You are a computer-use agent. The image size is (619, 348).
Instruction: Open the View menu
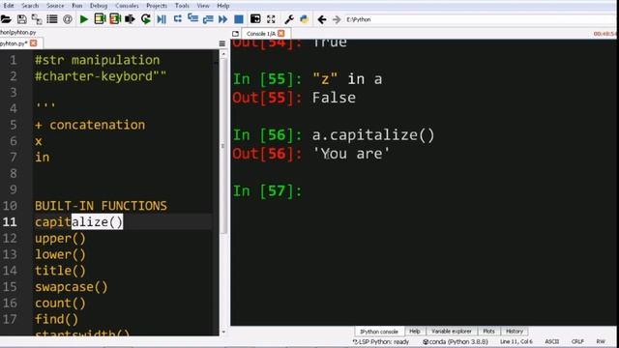[x=203, y=6]
